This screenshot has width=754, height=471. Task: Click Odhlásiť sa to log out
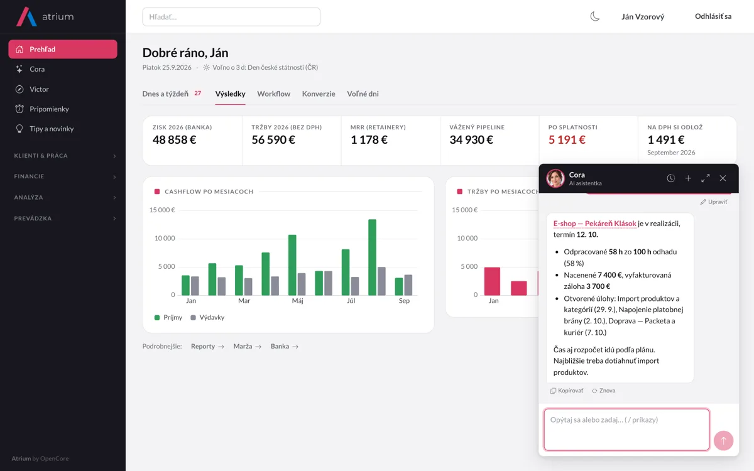713,16
